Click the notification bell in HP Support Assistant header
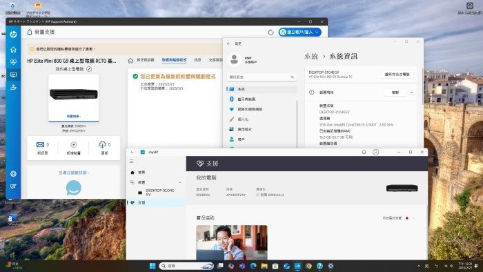This screenshot has height=272, width=483. coord(30,32)
